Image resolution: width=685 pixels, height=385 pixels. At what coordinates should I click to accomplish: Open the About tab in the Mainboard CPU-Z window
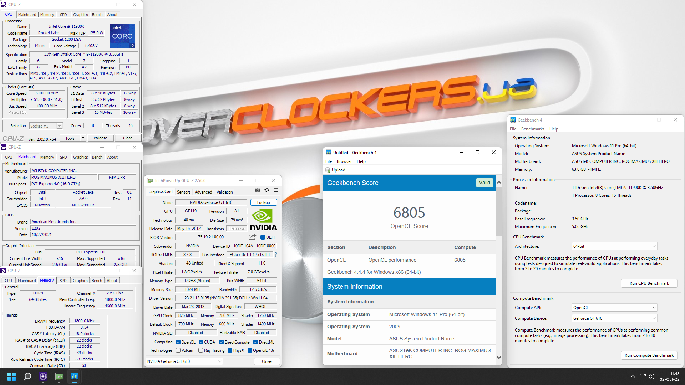tap(112, 157)
